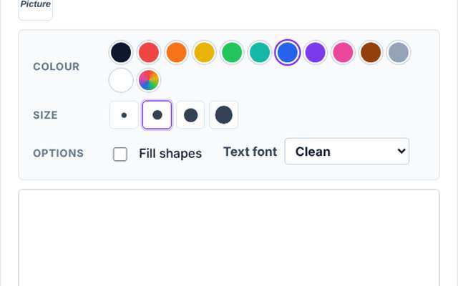This screenshot has width=458, height=286.
Task: Select the black colour swatch
Action: (x=121, y=52)
